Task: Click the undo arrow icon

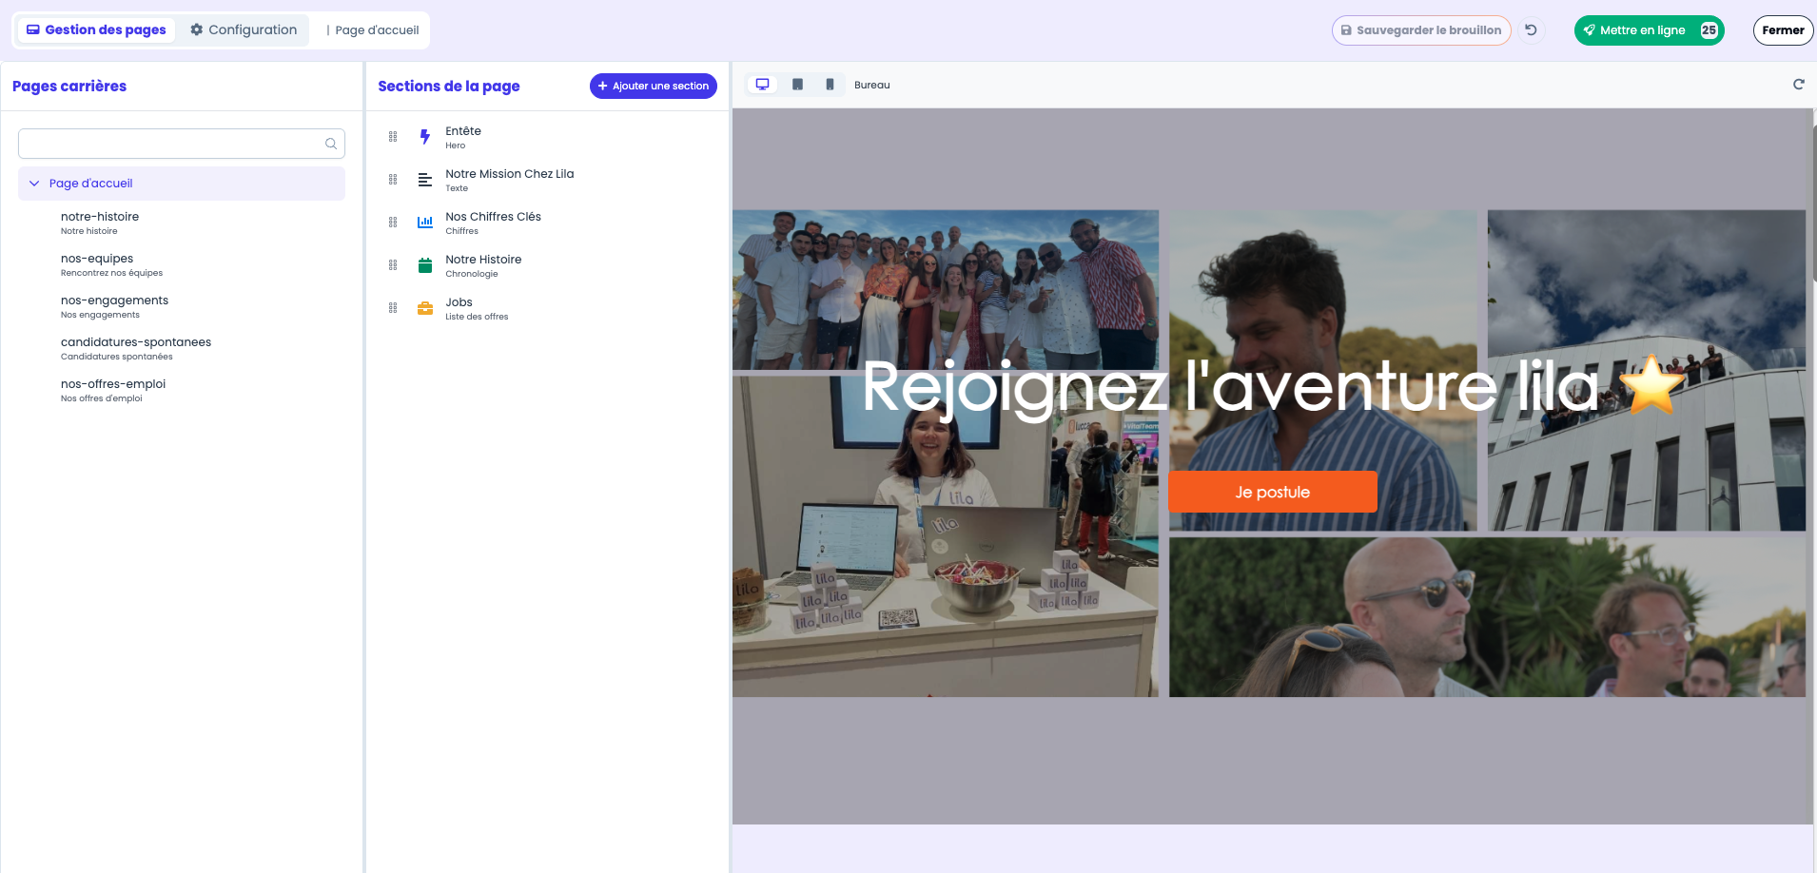Action: click(1531, 30)
